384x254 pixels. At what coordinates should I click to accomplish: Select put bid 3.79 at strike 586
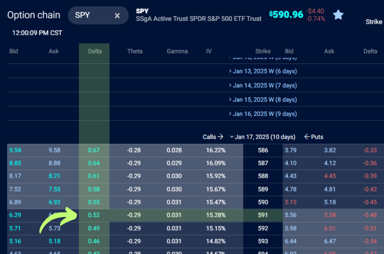(x=290, y=150)
